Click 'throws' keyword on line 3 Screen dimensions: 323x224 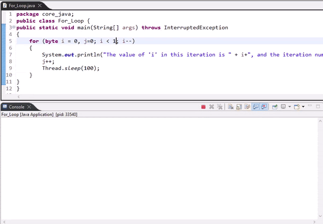point(151,27)
